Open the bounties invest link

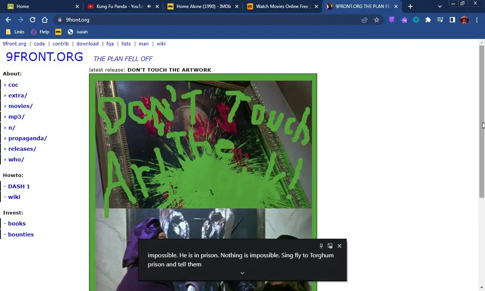pos(21,235)
